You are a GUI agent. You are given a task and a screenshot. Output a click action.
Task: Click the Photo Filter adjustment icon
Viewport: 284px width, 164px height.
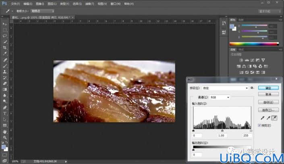pyautogui.click(x=255, y=66)
